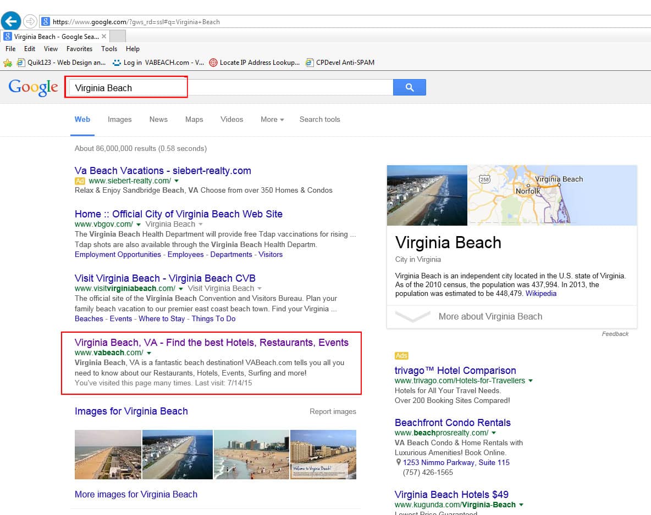Open a new blank browser tab

tap(118, 36)
